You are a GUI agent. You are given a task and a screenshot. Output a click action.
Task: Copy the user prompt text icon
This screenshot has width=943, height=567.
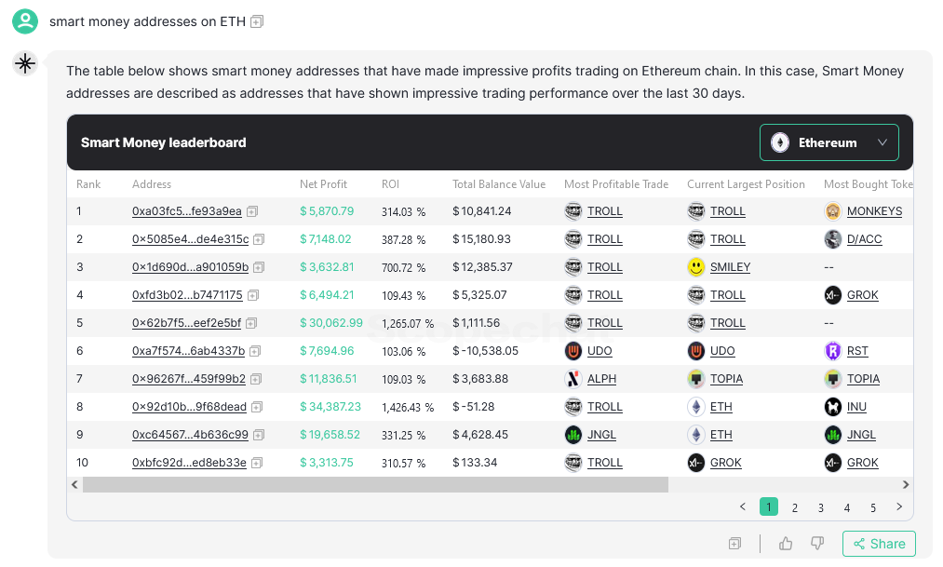click(x=257, y=21)
